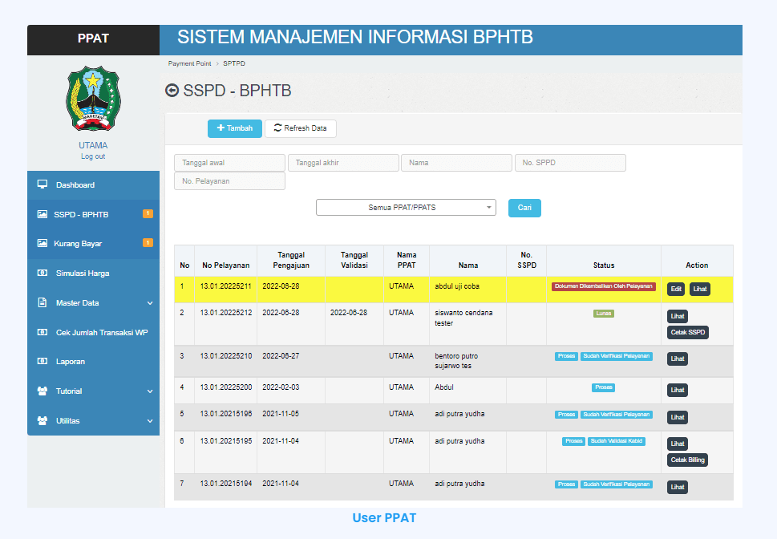Click the green Lunas status label

[x=604, y=314]
